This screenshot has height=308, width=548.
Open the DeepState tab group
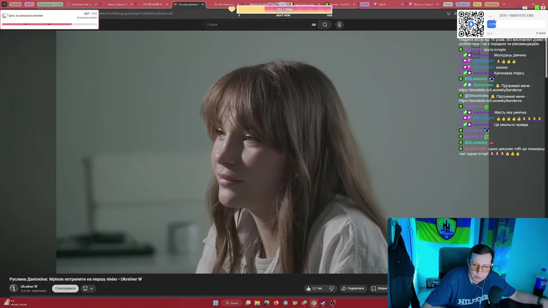point(491,4)
